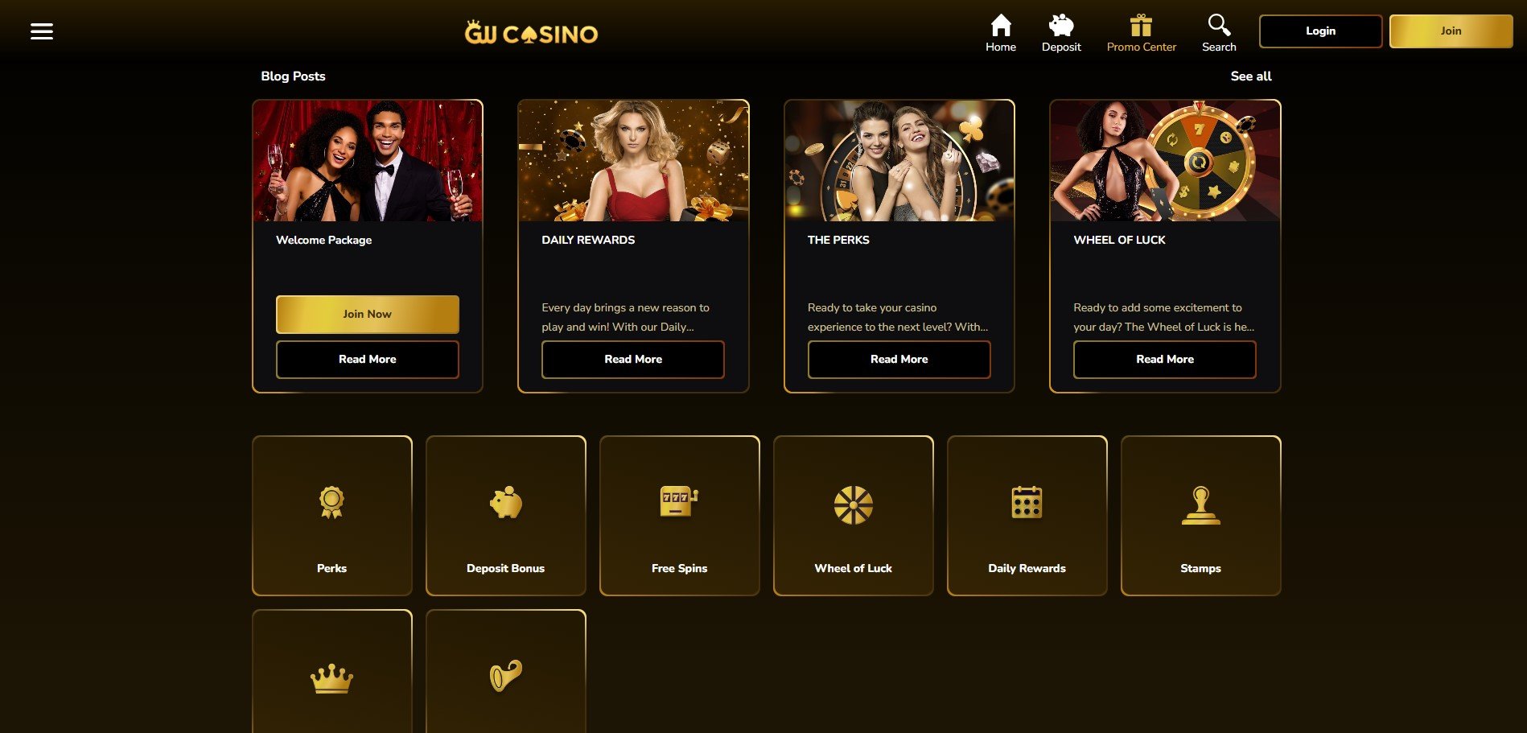The width and height of the screenshot is (1527, 733).
Task: Select the Perks ribbon badge tile
Action: click(332, 516)
